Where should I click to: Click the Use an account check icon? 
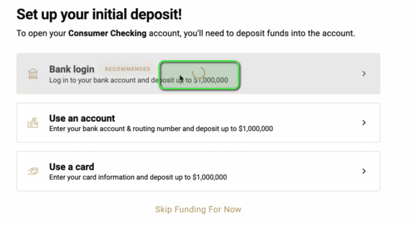[x=33, y=123]
